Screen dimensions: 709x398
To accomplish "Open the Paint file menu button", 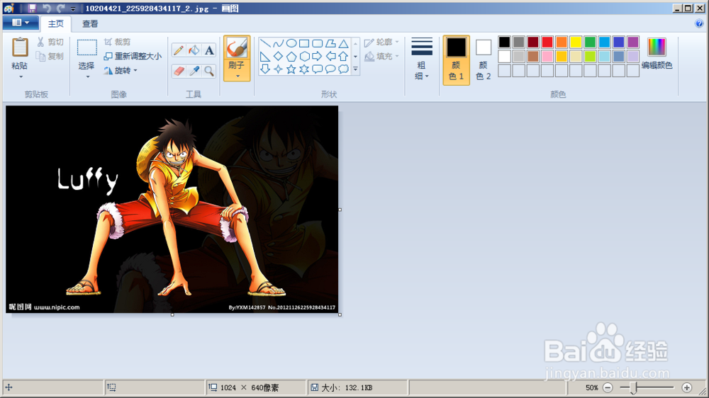I will (20, 23).
